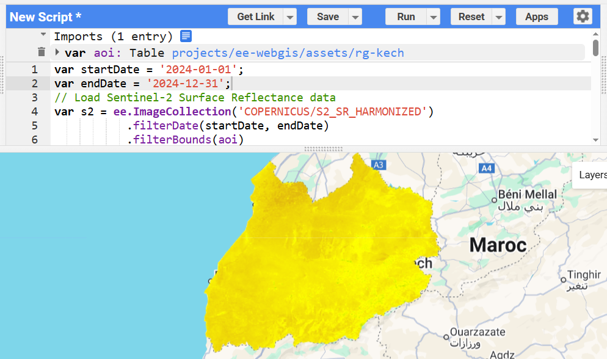Image resolution: width=607 pixels, height=359 pixels.
Task: Click the Béni Mellal city marker
Action: pyautogui.click(x=494, y=200)
